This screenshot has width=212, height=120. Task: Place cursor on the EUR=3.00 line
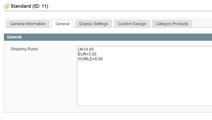[87, 54]
